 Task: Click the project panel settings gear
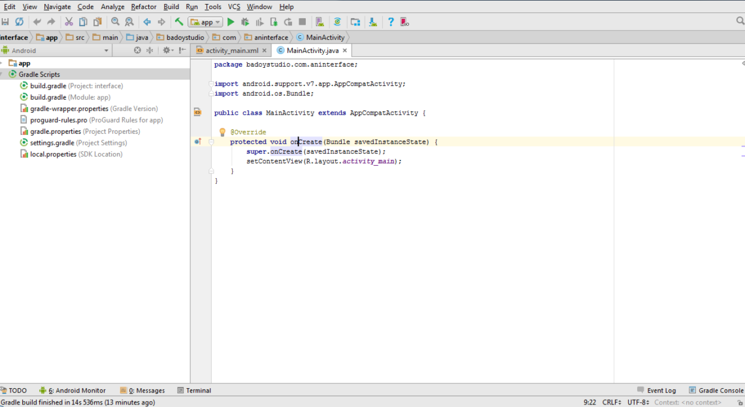click(167, 50)
